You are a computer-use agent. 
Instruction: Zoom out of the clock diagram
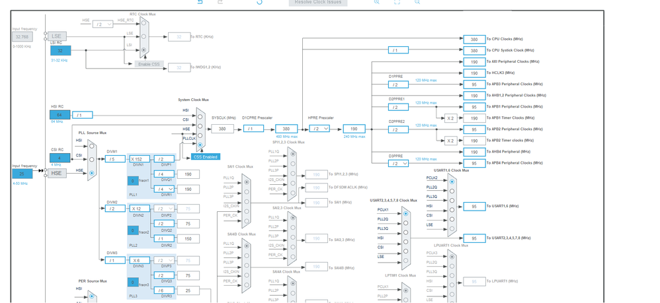click(417, 2)
